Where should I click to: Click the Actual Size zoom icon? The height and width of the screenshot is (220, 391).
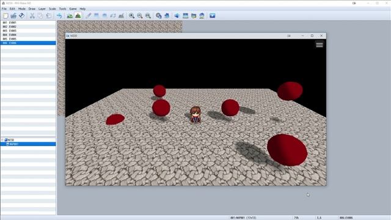click(x=148, y=16)
